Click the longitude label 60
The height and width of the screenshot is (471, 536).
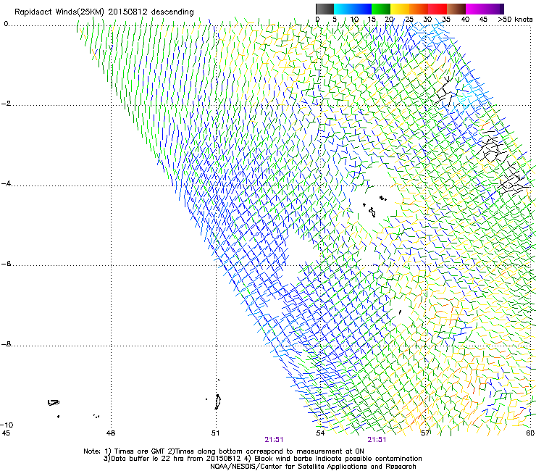[x=530, y=433]
